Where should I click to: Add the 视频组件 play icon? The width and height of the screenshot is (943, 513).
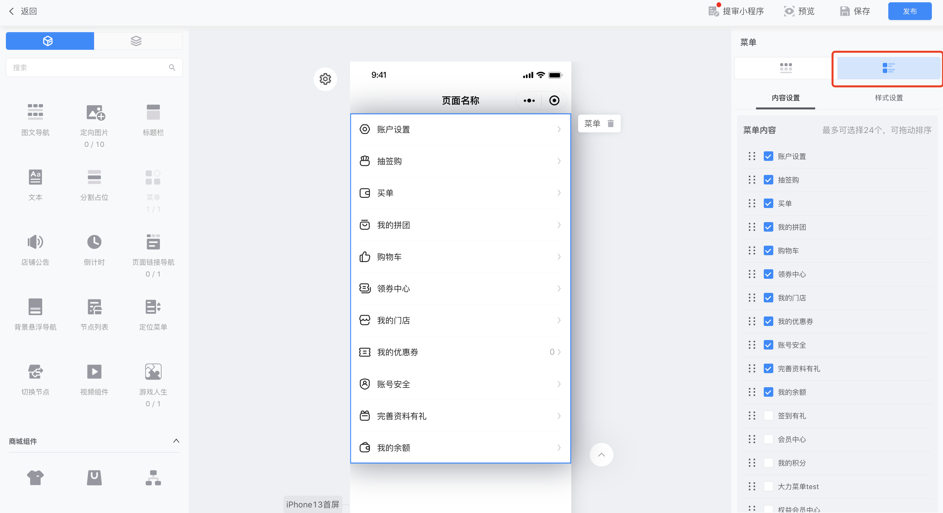point(94,371)
